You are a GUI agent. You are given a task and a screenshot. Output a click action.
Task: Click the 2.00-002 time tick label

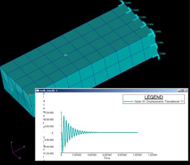click(x=77, y=155)
